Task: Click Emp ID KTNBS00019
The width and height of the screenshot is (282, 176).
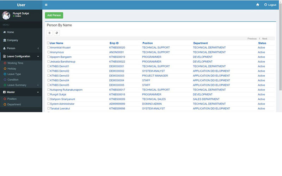Action: tap(117, 57)
